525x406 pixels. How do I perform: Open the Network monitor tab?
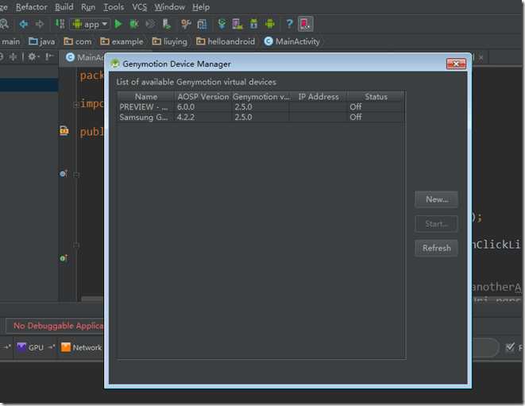(81, 348)
